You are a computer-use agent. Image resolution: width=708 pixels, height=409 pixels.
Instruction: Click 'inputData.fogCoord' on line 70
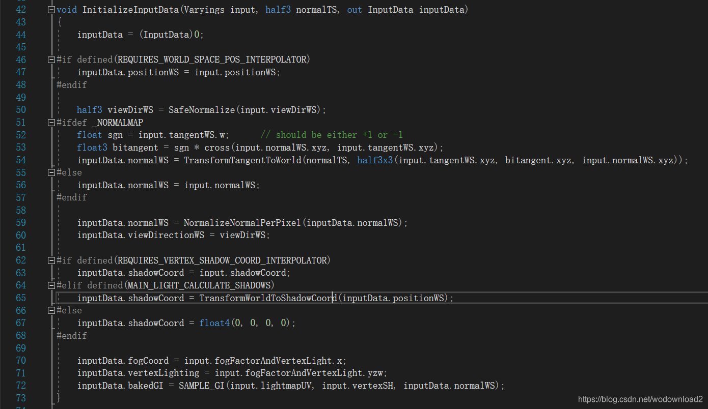pyautogui.click(x=123, y=361)
